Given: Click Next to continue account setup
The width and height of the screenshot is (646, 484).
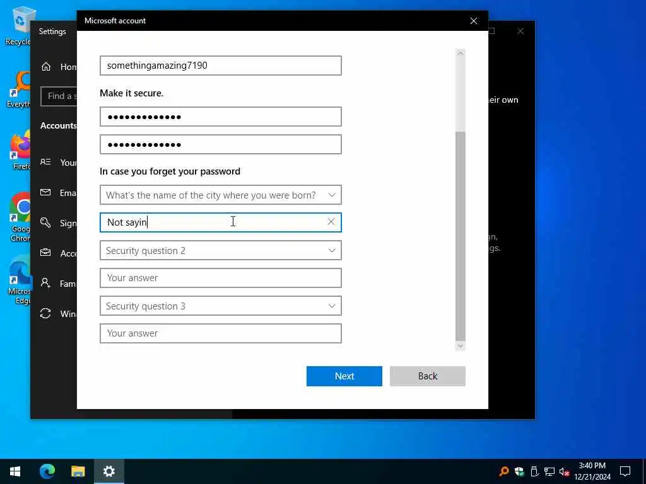Looking at the screenshot, I should (x=344, y=376).
